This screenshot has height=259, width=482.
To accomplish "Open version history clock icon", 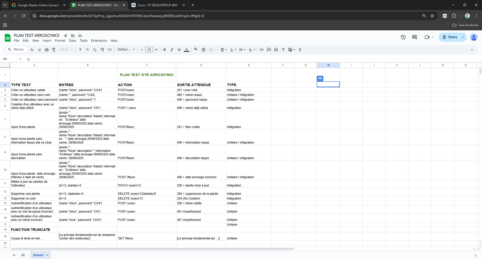I will pyautogui.click(x=403, y=37).
